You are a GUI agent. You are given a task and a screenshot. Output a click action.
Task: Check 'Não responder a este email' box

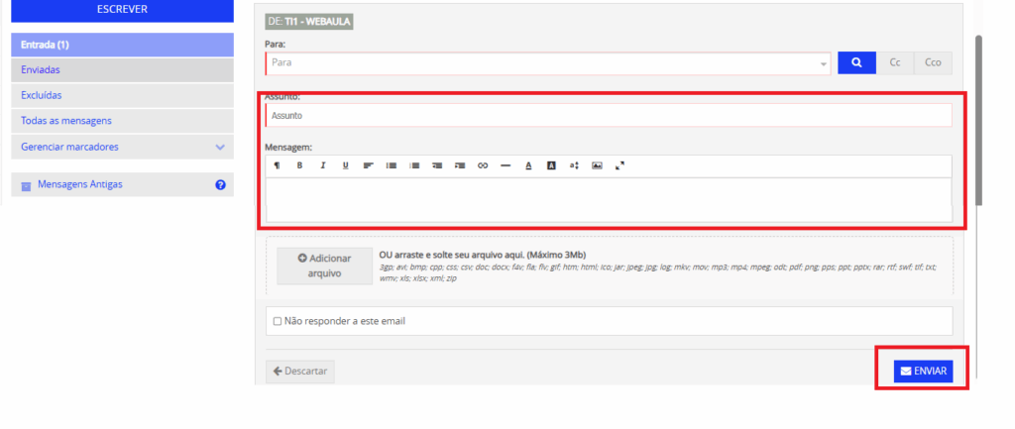278,321
